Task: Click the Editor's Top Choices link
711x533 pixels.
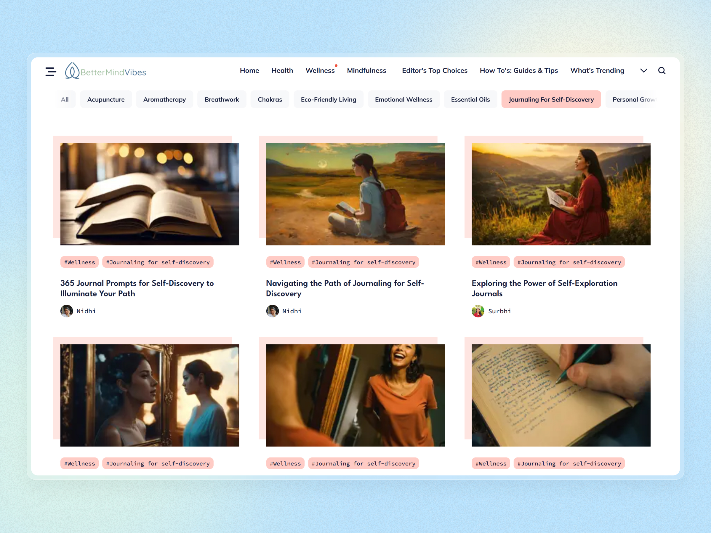Action: 435,70
